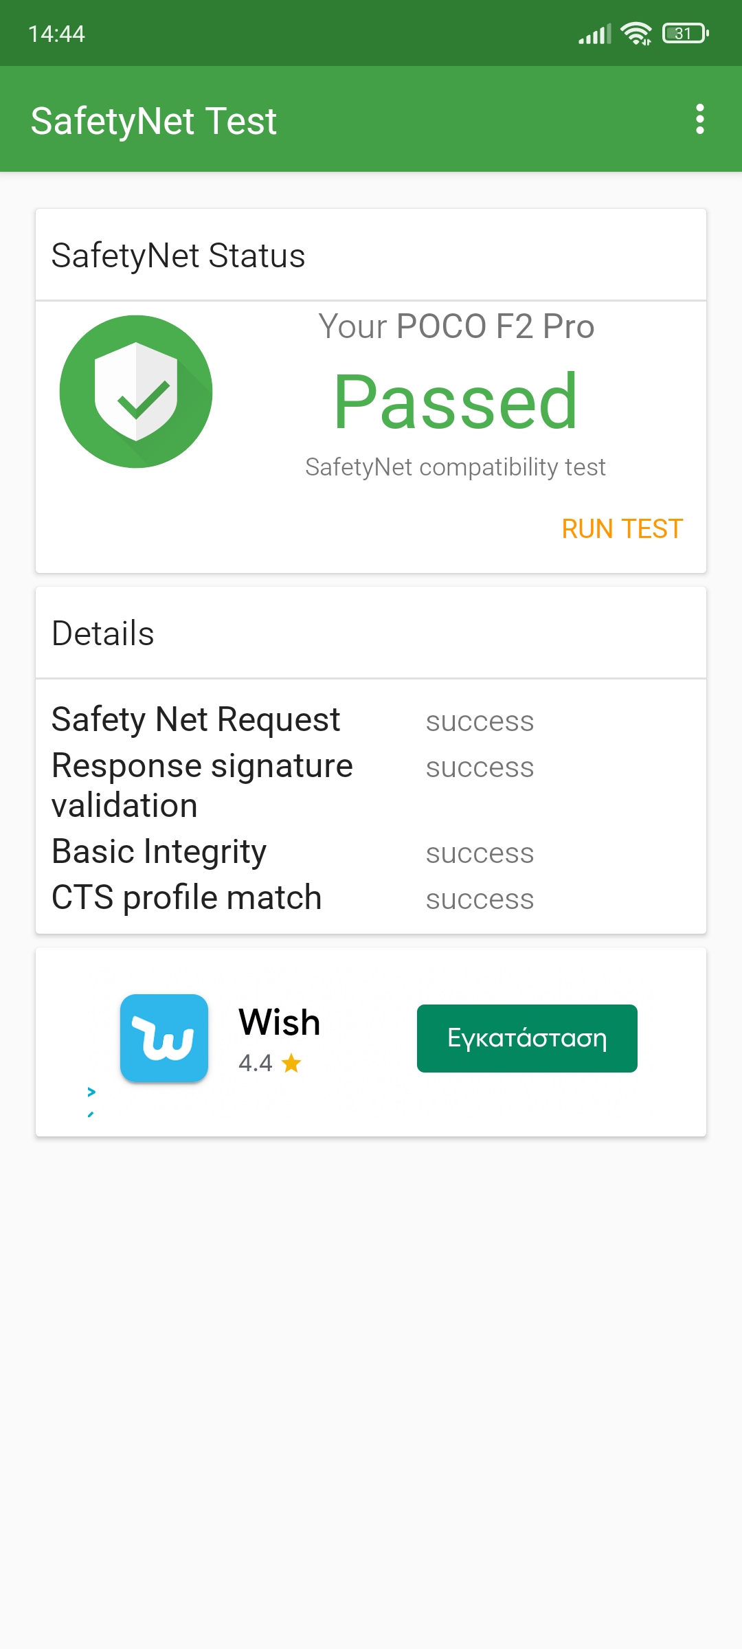Tap the cellular signal strength icon
Image resolution: width=742 pixels, height=1649 pixels.
[x=594, y=34]
